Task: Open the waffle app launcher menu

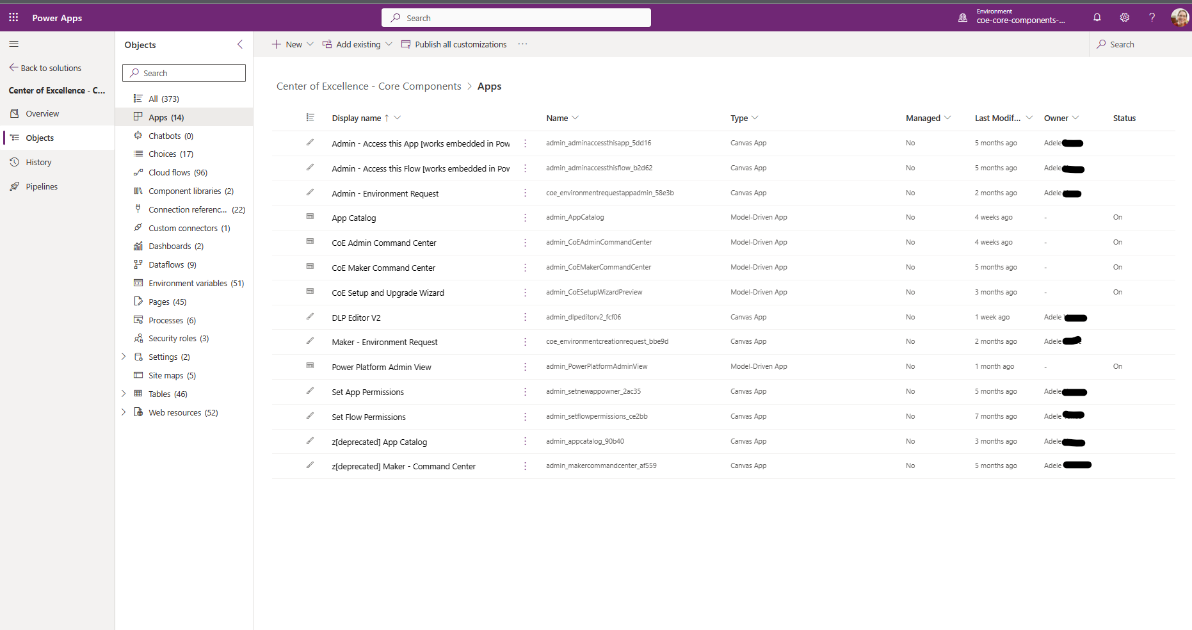Action: point(13,17)
